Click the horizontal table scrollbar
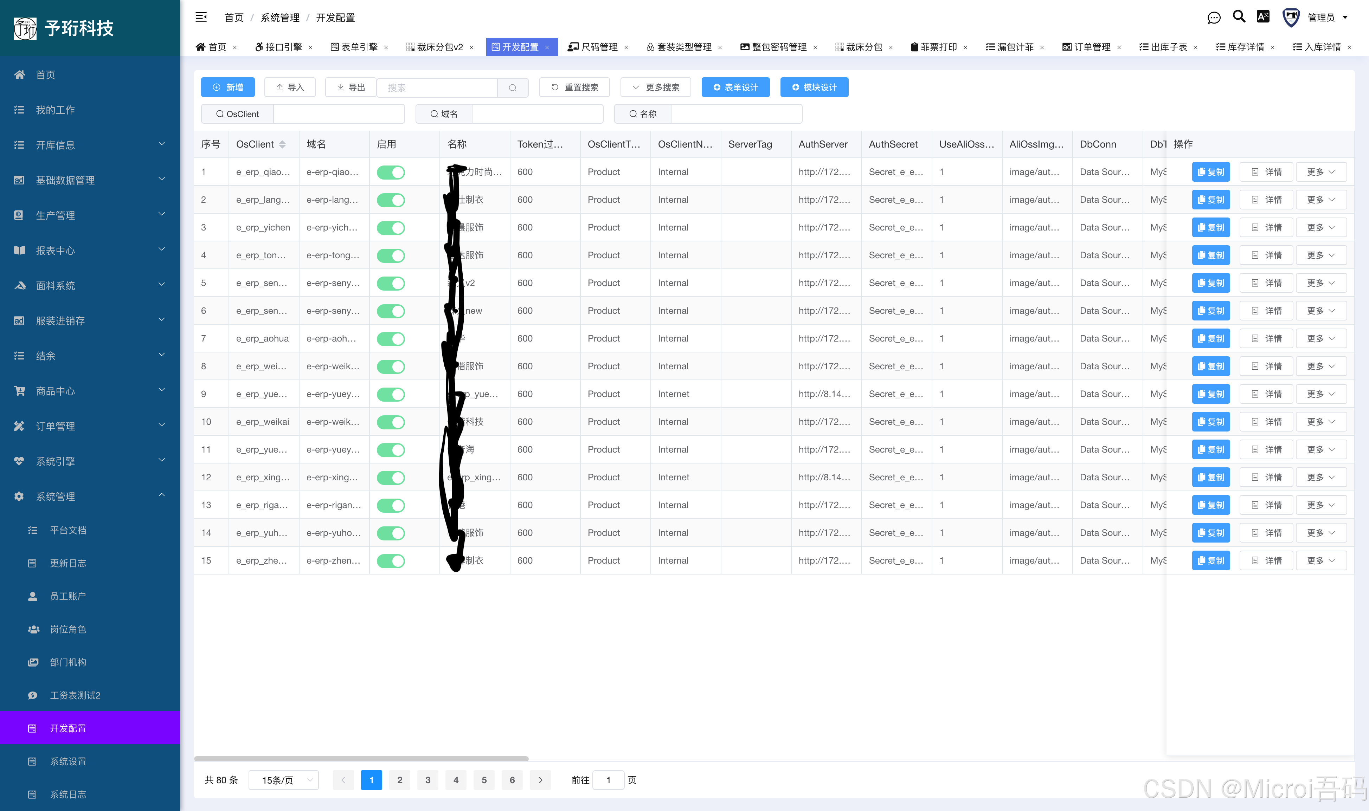 tap(361, 759)
